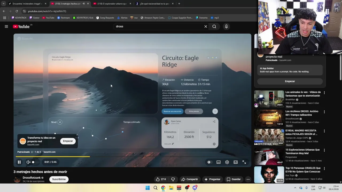Open the Restream bookmark
The height and width of the screenshot is (192, 342).
(64, 18)
